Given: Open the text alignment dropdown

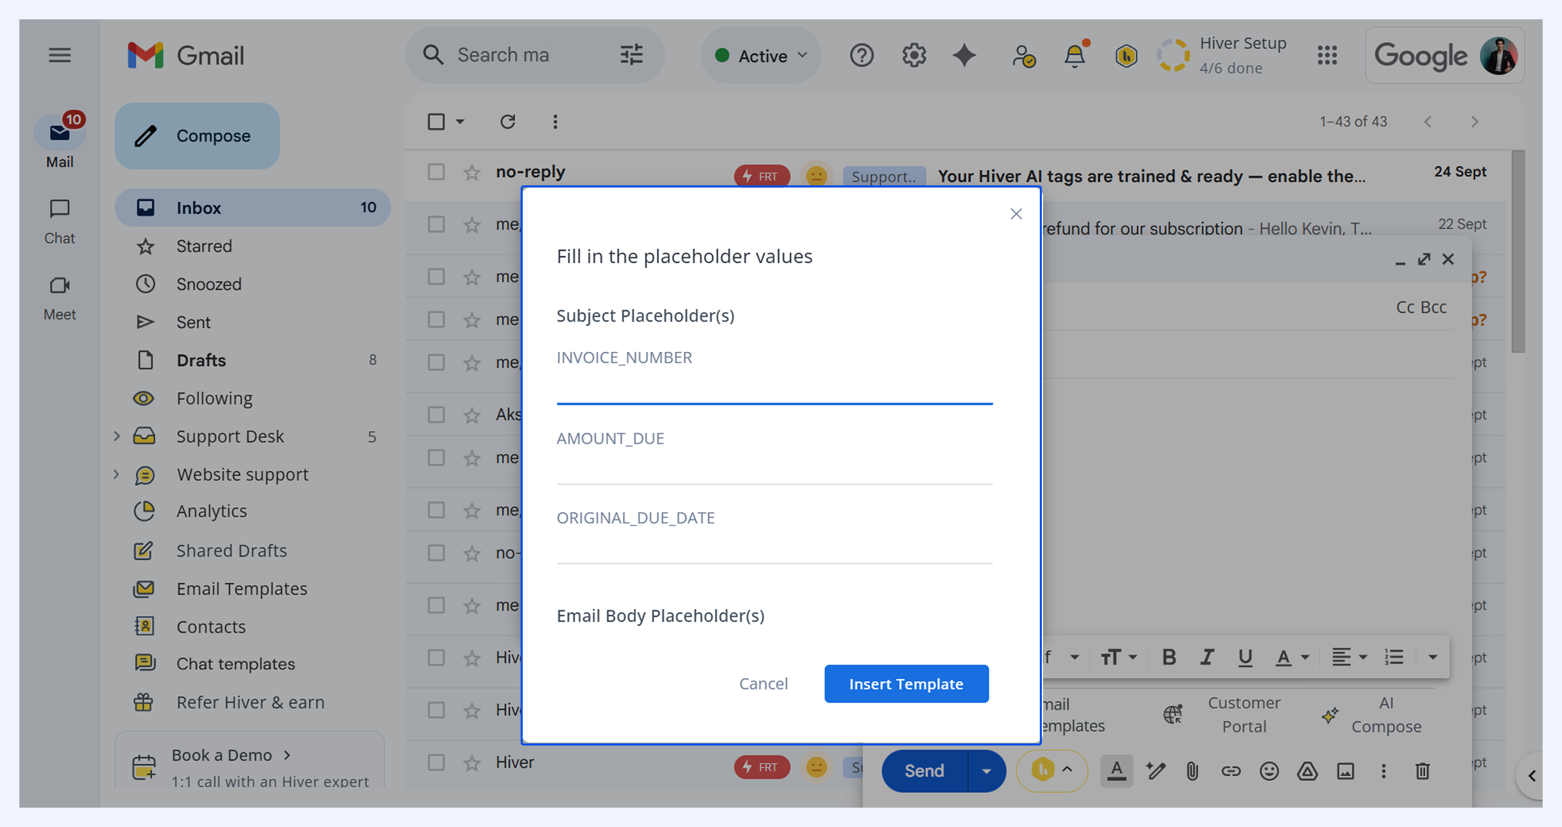Looking at the screenshot, I should [x=1349, y=656].
